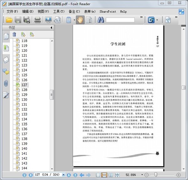
Task: Zoom in with the plus button
Action: [x=179, y=175]
